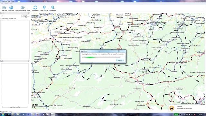Click the green progress bar in the Searching dialog

(x=101, y=57)
